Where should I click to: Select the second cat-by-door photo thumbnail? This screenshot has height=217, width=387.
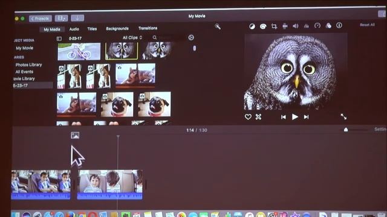click(x=98, y=76)
